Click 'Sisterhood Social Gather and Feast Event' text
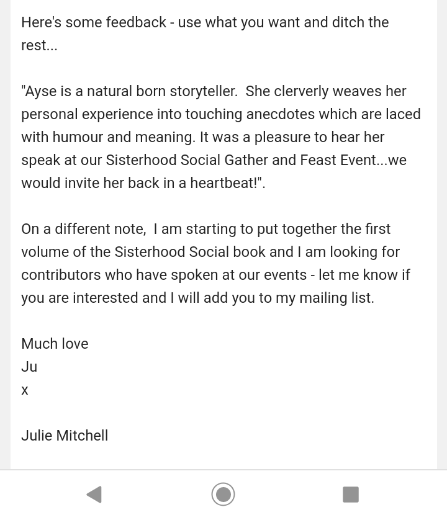 coord(241,160)
